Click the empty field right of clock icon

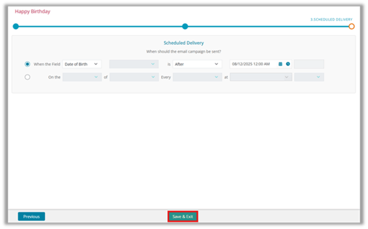[x=309, y=64]
